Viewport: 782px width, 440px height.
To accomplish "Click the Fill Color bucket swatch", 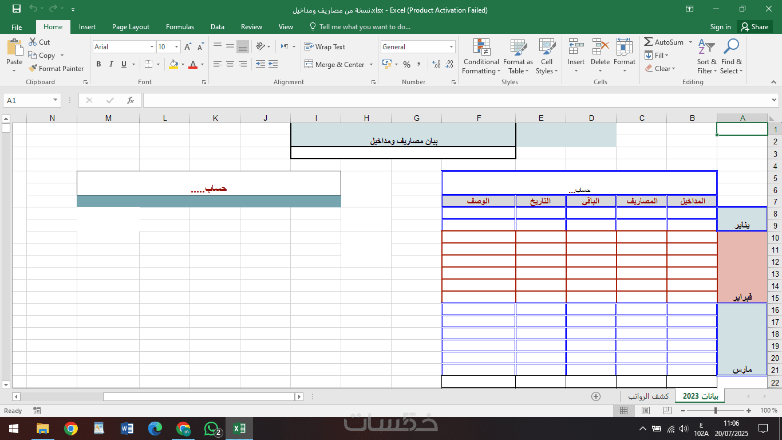I will click(x=173, y=64).
